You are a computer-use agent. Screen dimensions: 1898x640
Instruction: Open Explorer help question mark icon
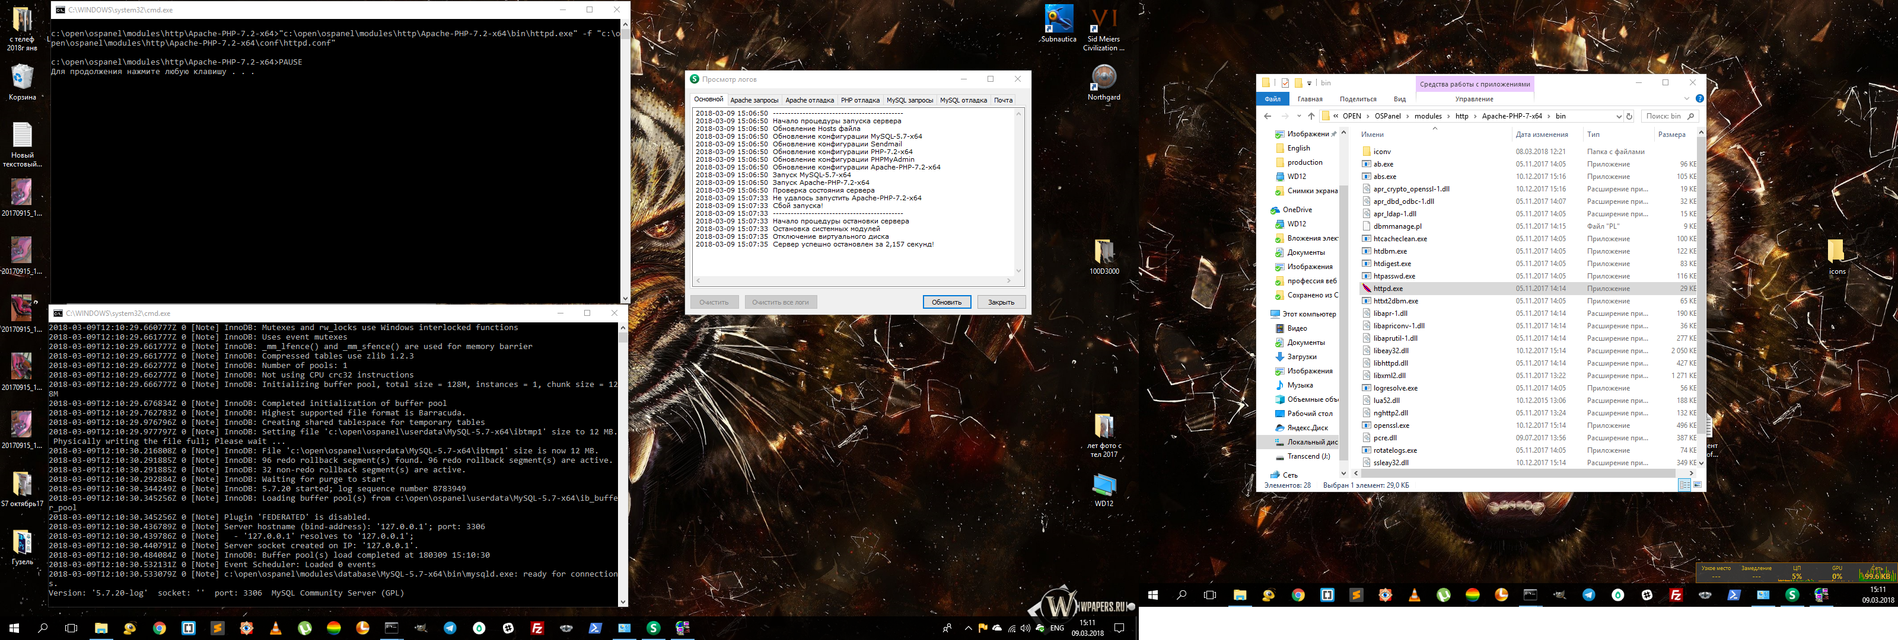(1699, 99)
